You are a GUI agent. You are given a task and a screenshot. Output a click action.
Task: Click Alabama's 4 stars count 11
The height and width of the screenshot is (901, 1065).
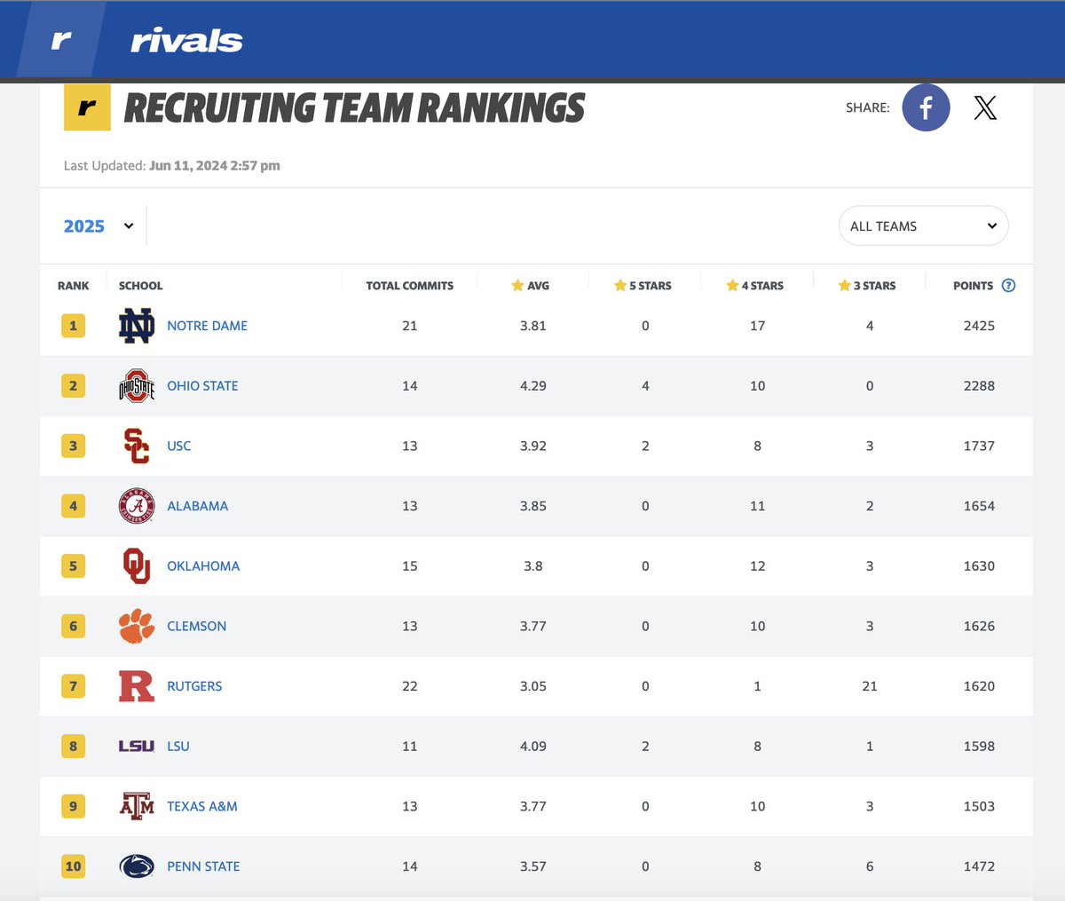757,506
